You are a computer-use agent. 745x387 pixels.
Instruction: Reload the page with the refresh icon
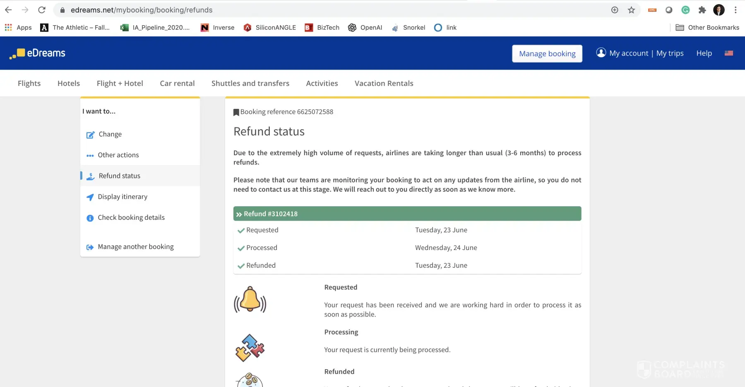click(42, 10)
